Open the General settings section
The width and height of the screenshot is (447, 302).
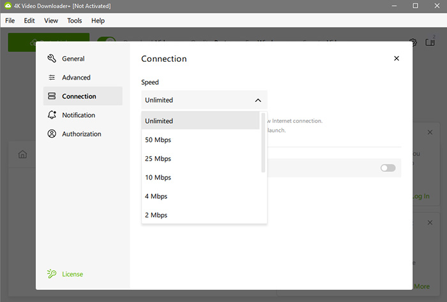(82, 59)
